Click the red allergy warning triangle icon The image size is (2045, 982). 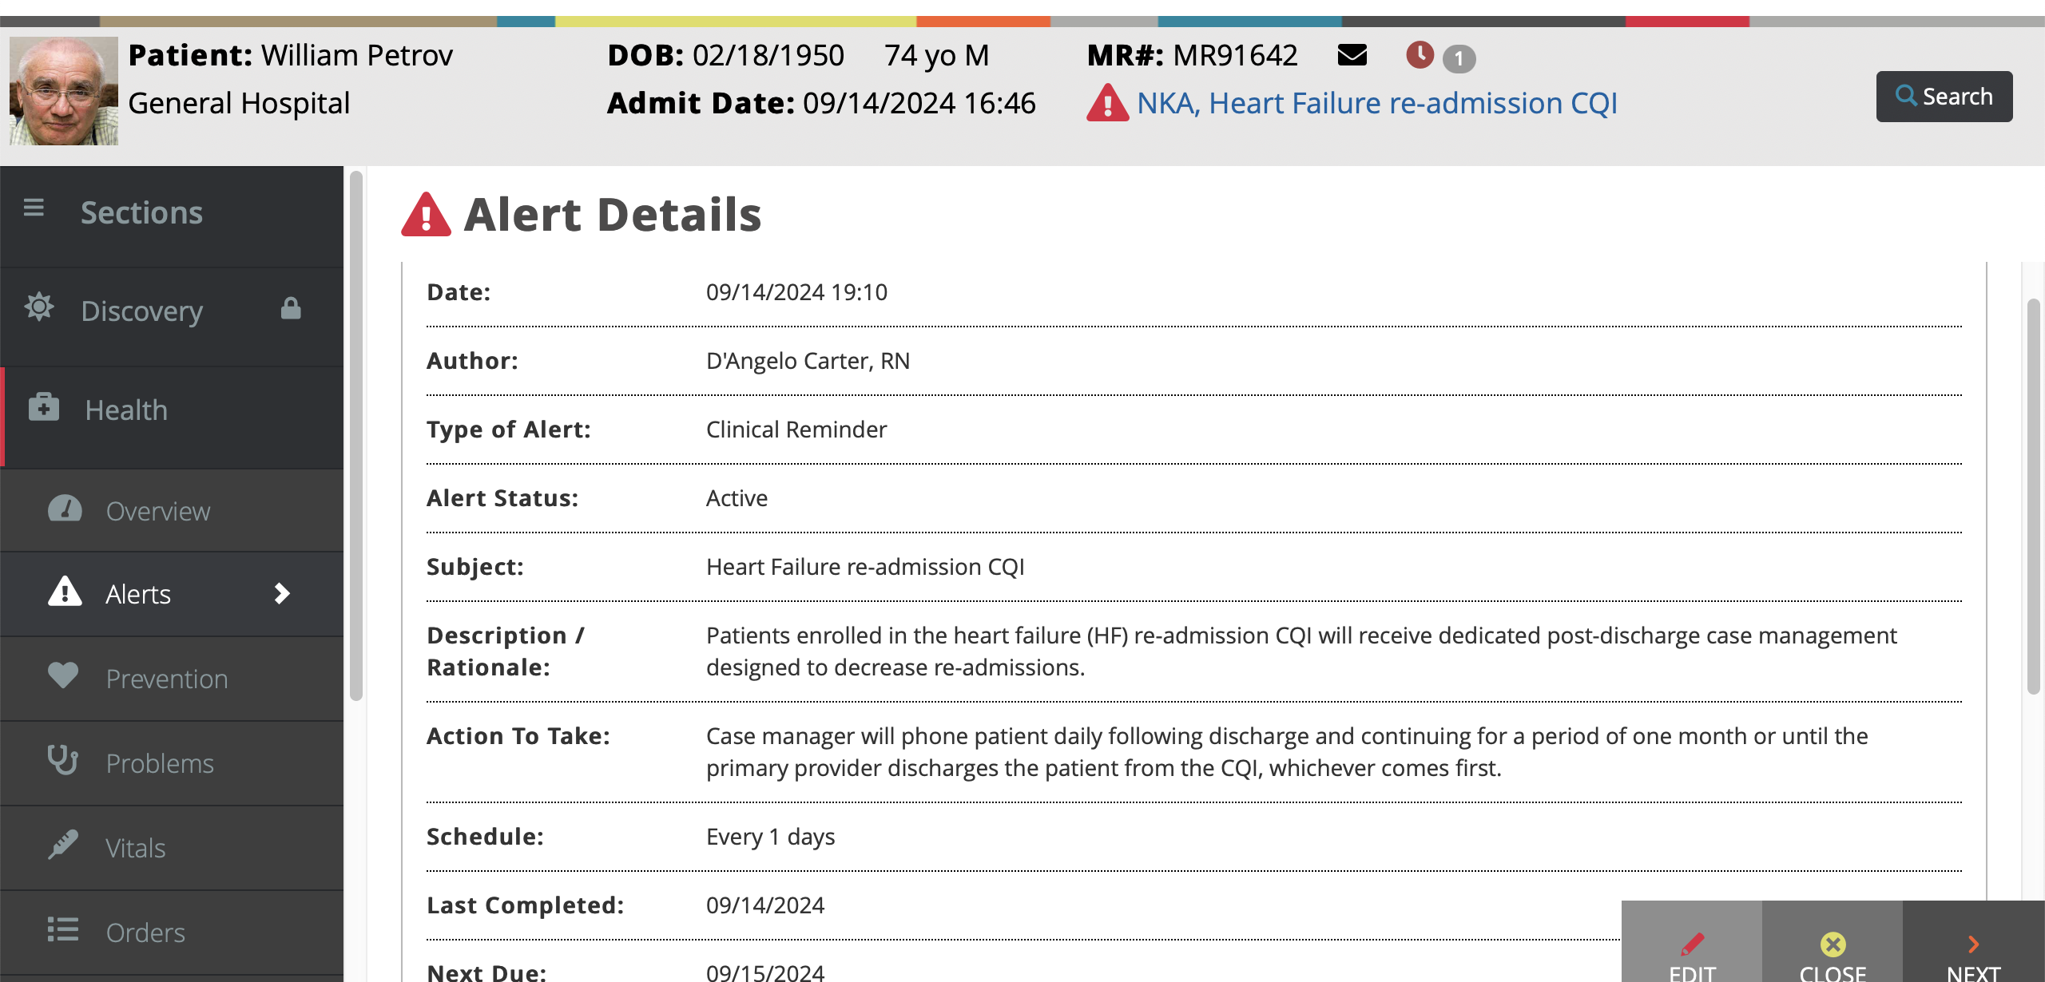[1107, 103]
